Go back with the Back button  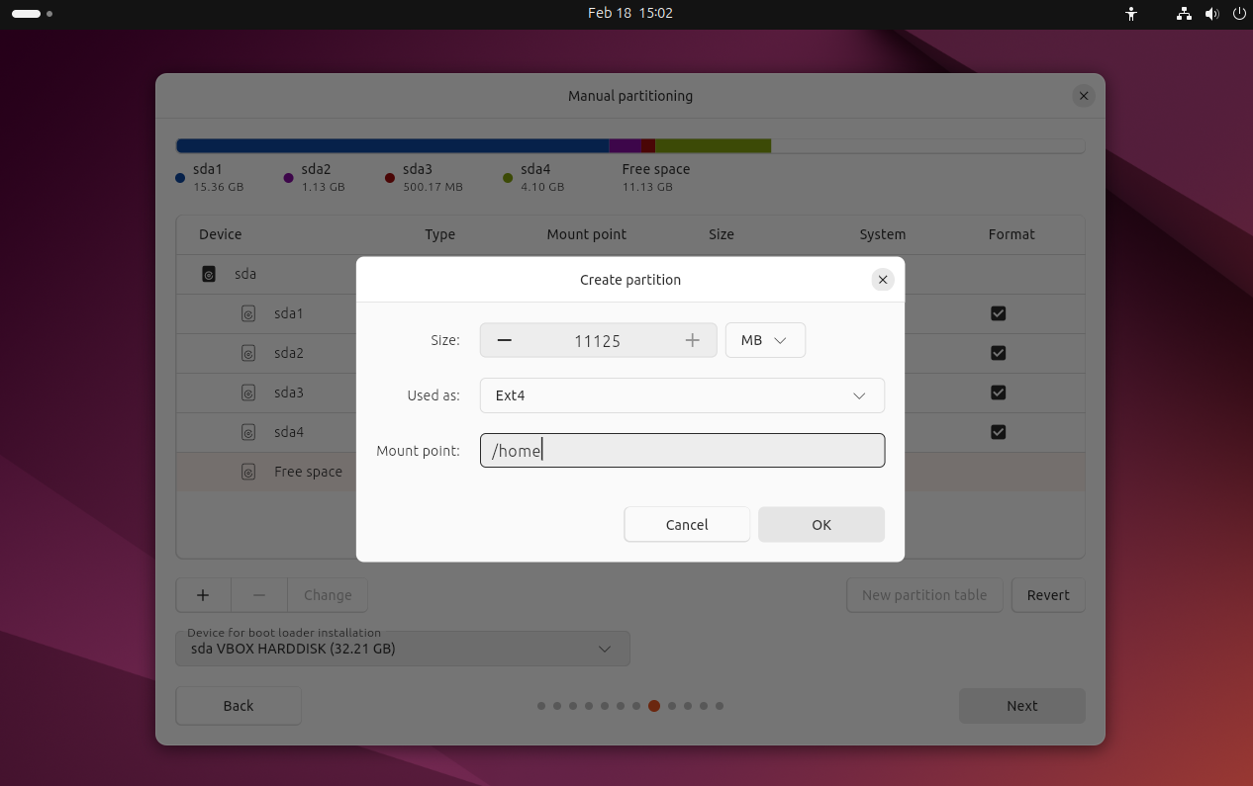pos(239,706)
